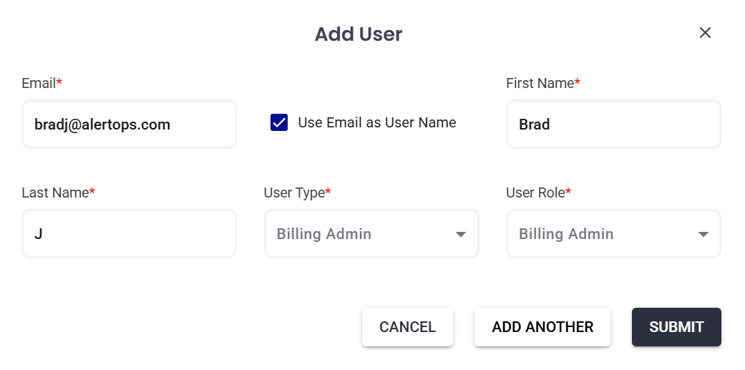Focus the Last Name input field
This screenshot has height=370, width=745.
[129, 233]
